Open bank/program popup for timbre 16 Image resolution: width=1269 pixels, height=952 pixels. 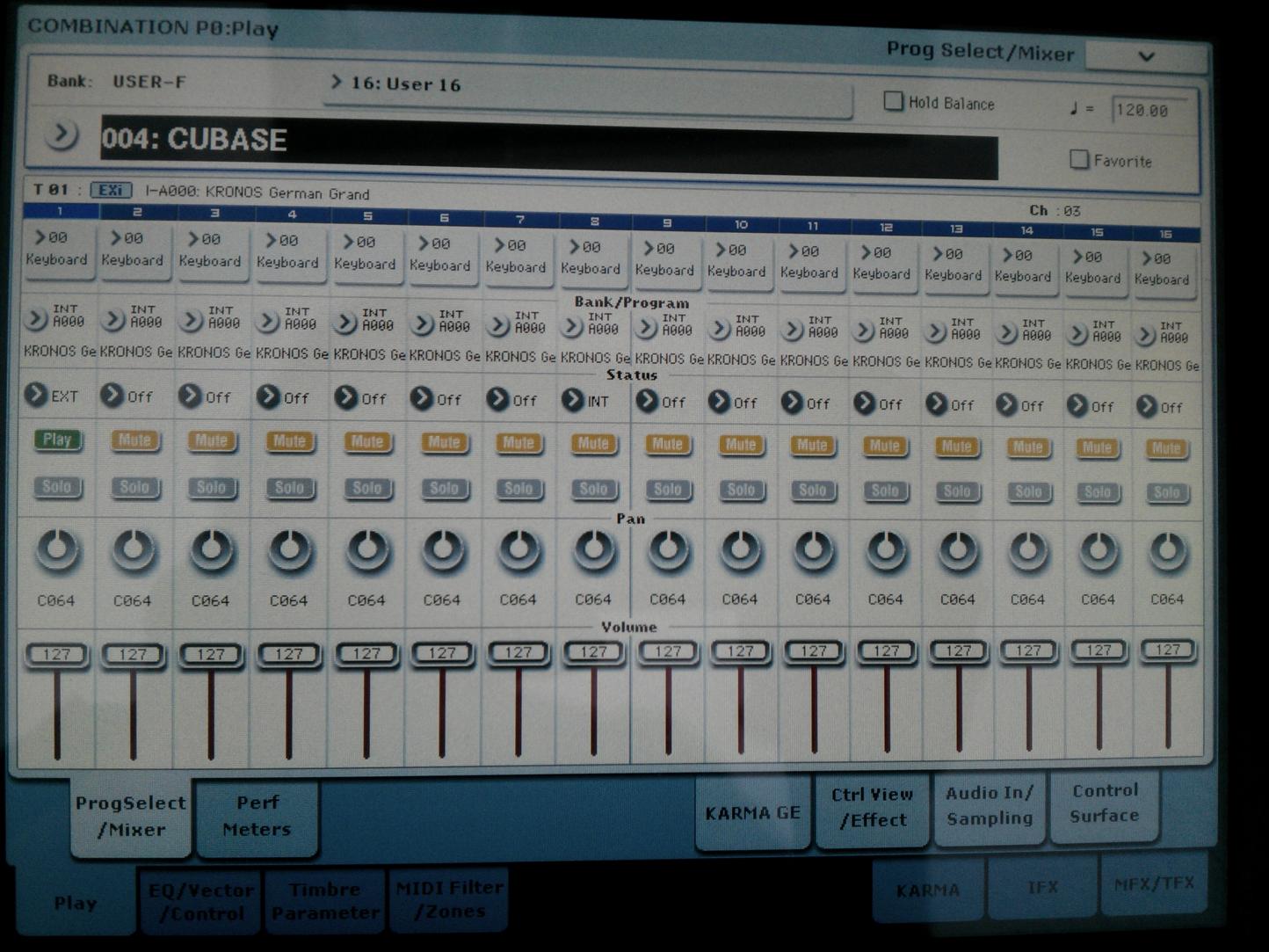[x=1145, y=335]
